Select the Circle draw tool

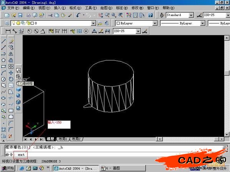point(3,79)
